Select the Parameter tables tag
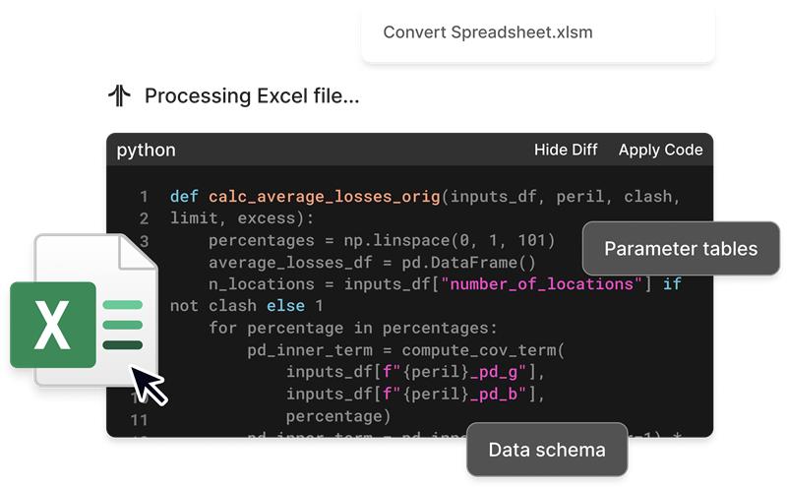The height and width of the screenshot is (489, 787). click(681, 248)
